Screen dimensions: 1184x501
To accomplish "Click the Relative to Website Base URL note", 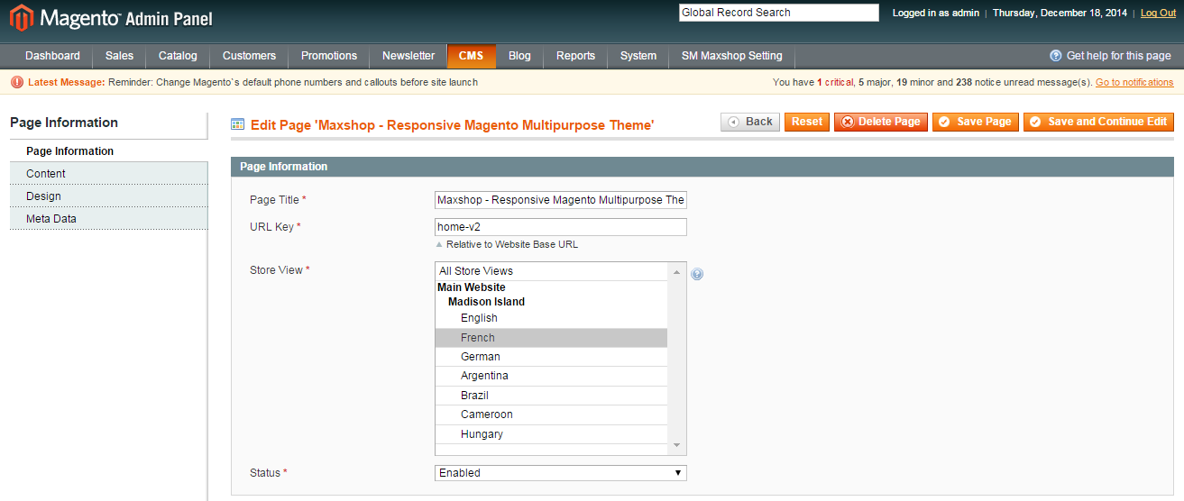I will [512, 244].
